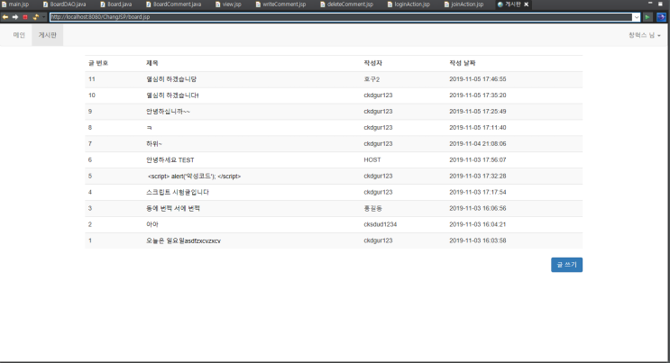Open post titled 하위~

pyautogui.click(x=154, y=144)
